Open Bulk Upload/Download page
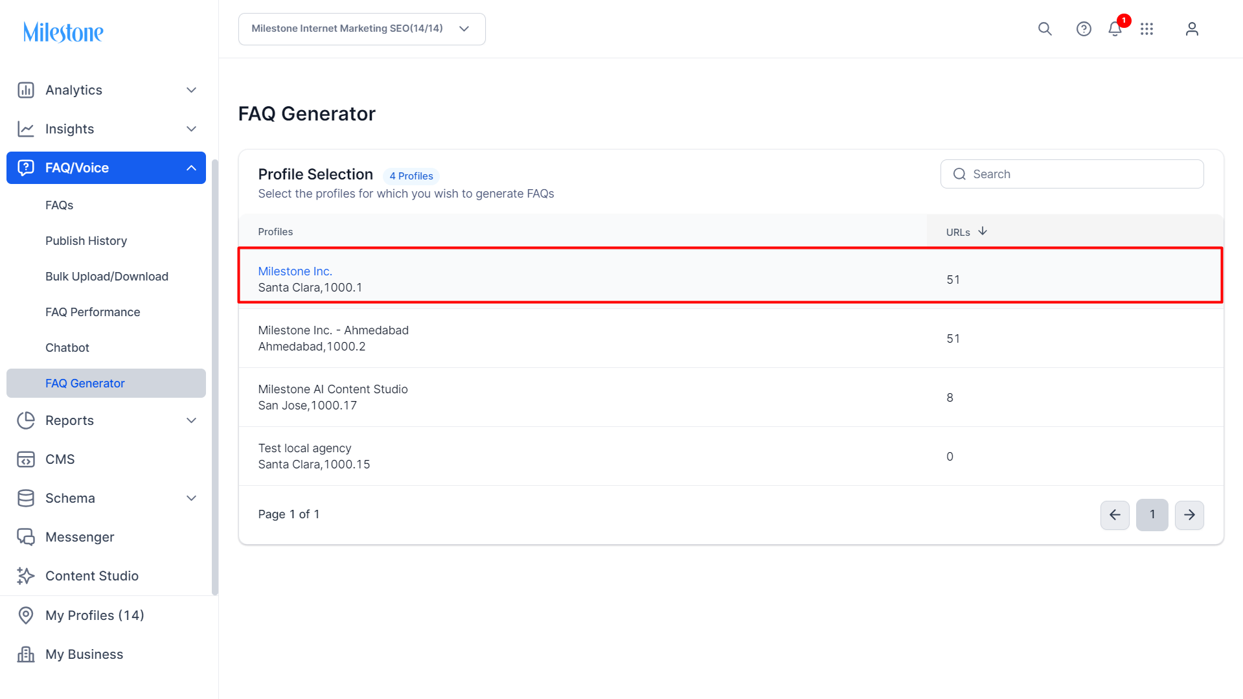 (x=107, y=277)
